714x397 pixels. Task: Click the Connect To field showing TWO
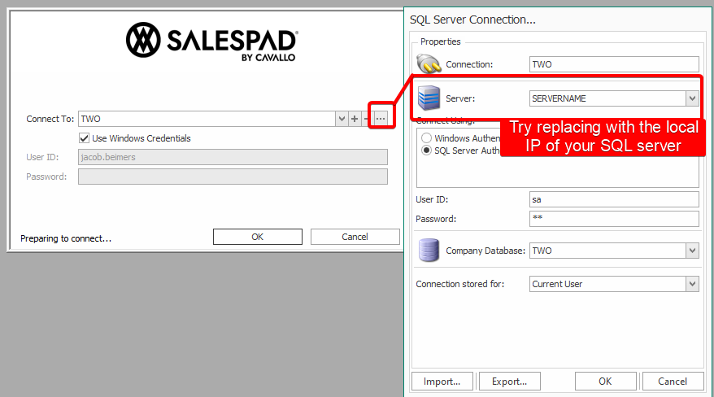207,119
